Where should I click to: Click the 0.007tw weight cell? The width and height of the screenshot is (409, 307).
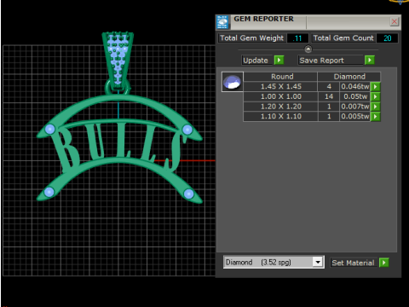coord(355,107)
